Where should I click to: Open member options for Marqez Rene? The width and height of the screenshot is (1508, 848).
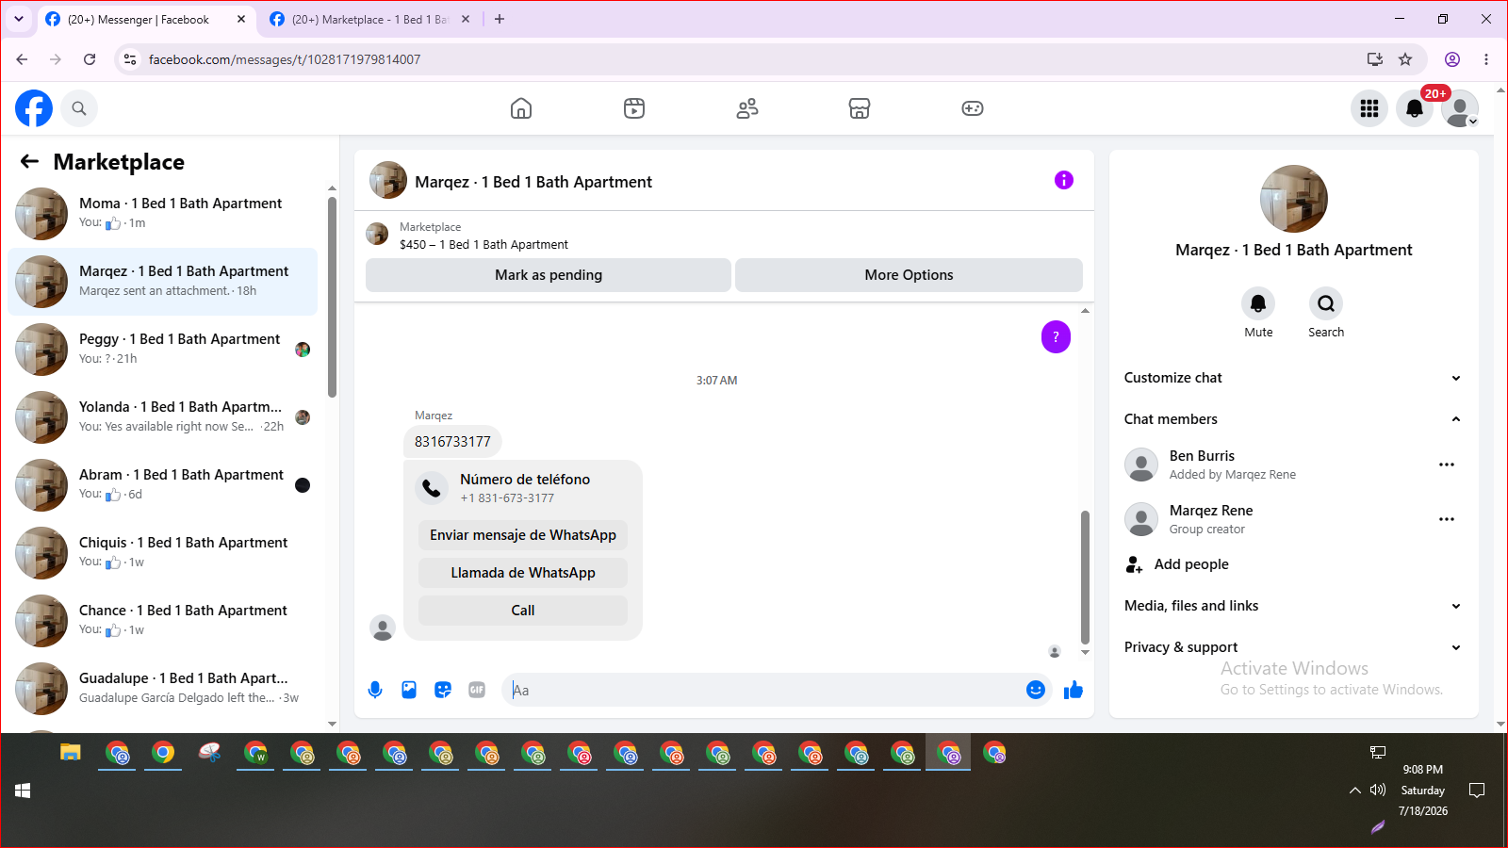tap(1447, 519)
